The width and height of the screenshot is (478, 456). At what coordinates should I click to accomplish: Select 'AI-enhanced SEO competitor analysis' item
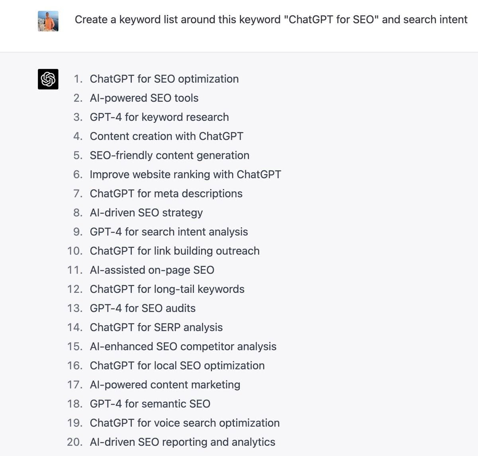(183, 346)
